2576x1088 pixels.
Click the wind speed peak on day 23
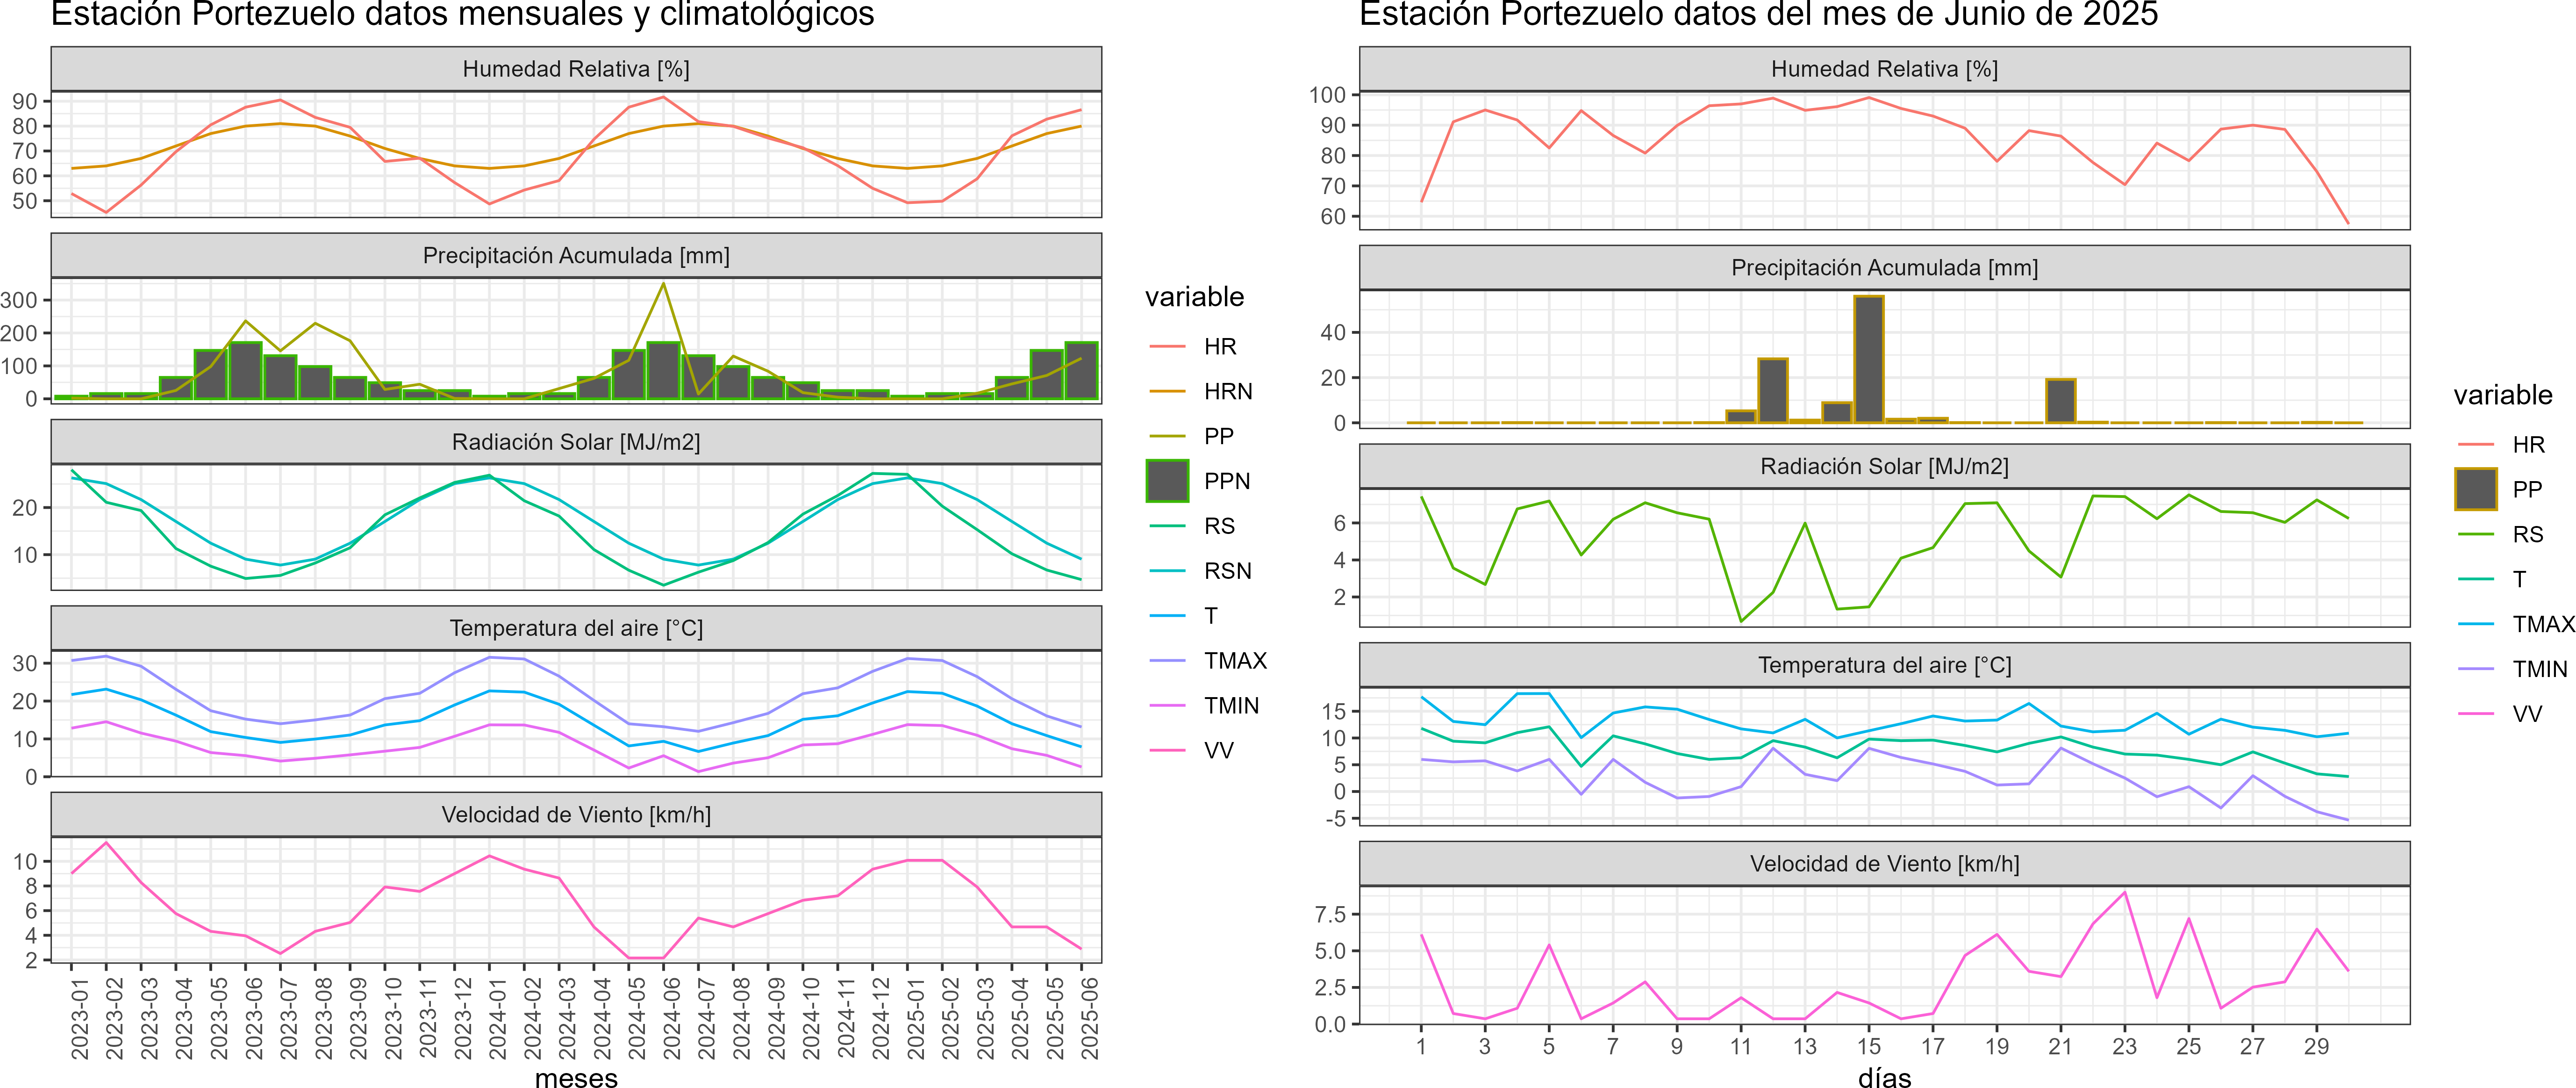(2124, 892)
